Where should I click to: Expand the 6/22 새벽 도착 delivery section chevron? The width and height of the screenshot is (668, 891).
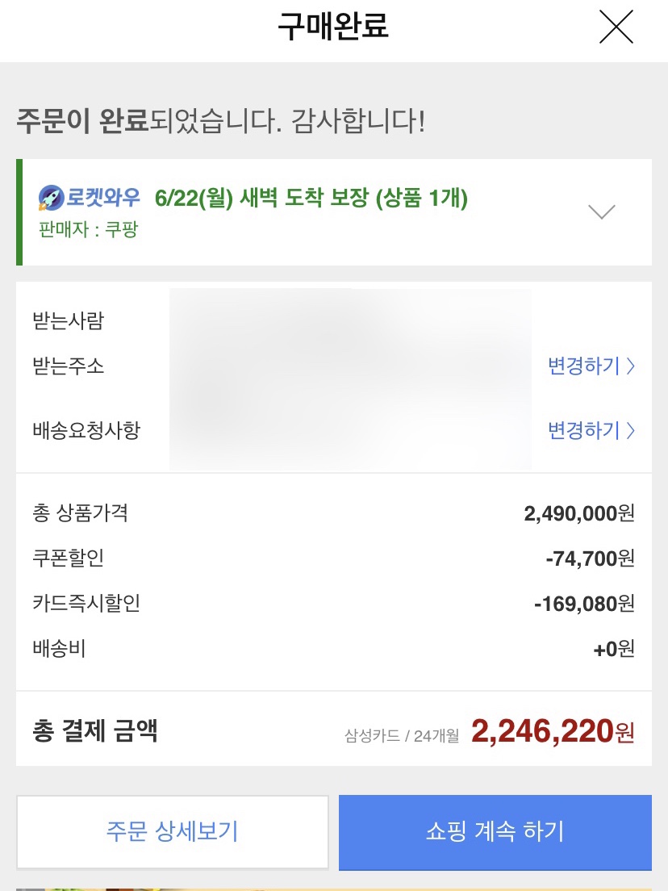tap(602, 212)
